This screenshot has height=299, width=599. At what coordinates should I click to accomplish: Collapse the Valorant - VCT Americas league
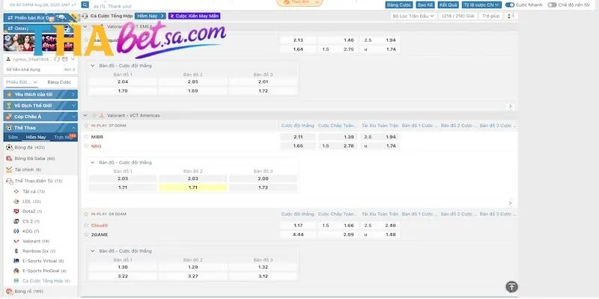pos(85,116)
